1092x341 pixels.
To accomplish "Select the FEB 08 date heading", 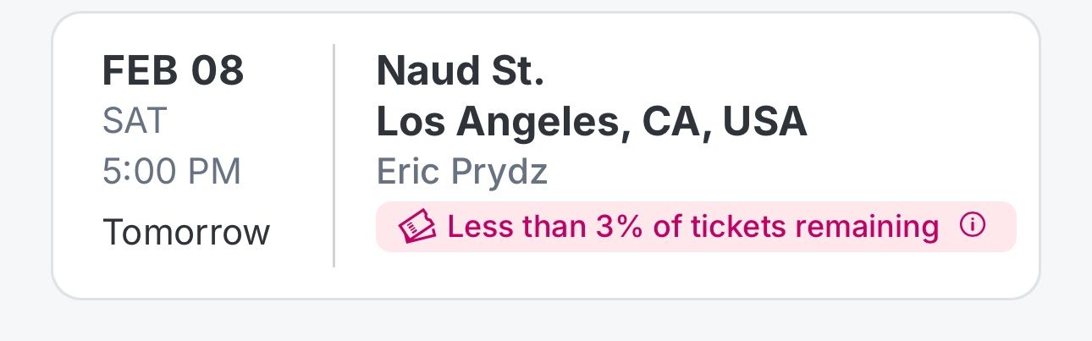I will 173,71.
